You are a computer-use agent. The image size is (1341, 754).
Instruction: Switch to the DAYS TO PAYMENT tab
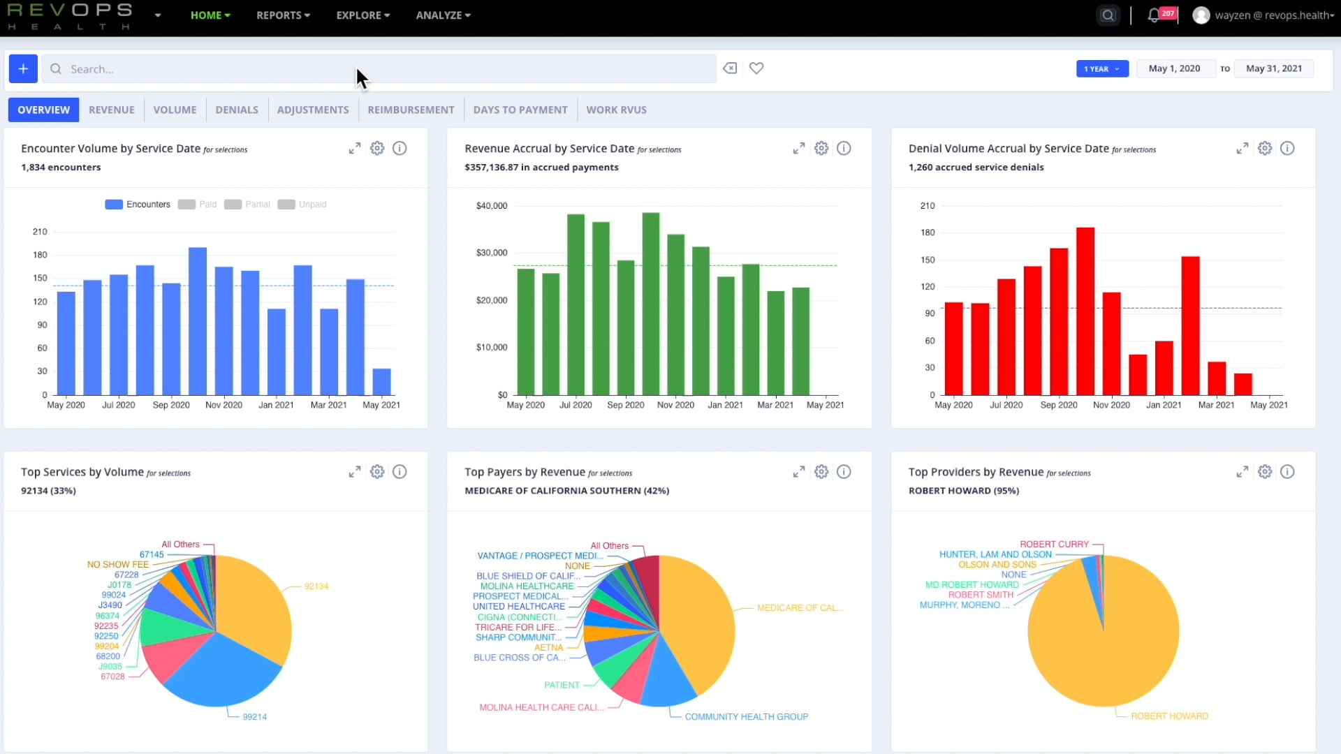(520, 110)
